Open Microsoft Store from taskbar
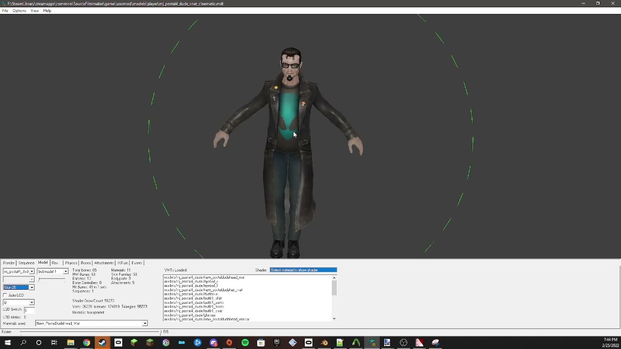 coord(261,343)
